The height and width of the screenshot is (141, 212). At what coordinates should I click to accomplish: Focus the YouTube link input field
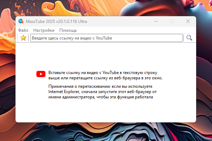coord(106,38)
